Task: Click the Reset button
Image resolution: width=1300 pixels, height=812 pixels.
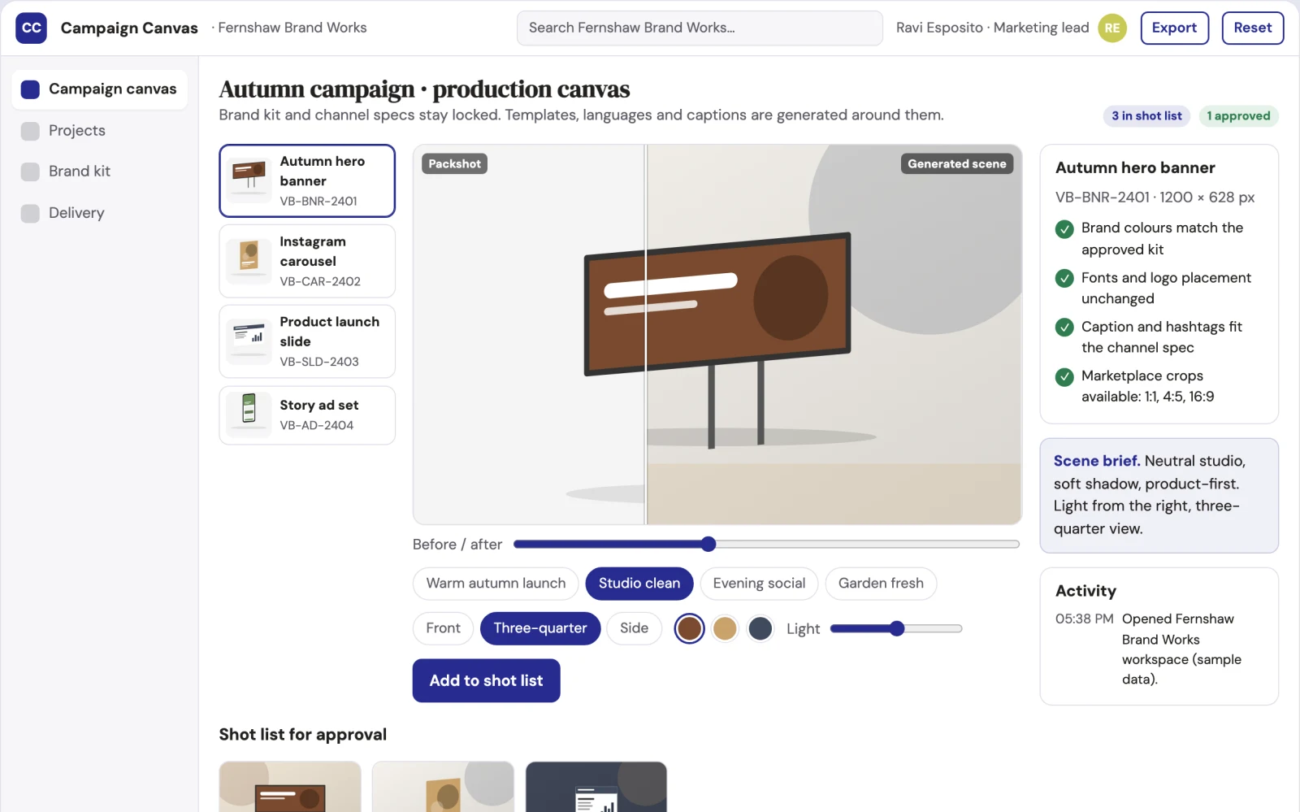Action: 1252,28
